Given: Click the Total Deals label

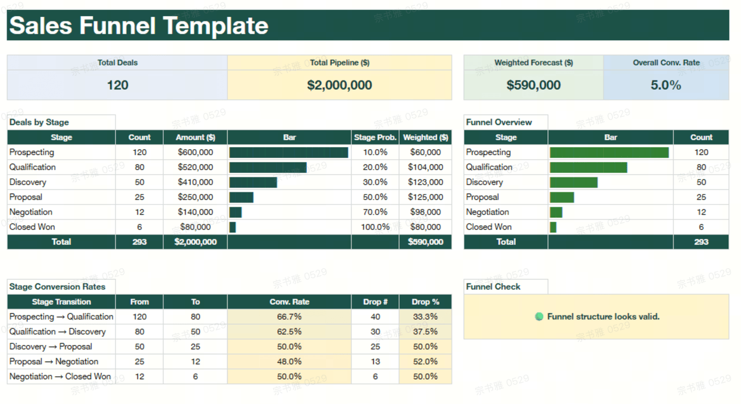Looking at the screenshot, I should coord(118,63).
